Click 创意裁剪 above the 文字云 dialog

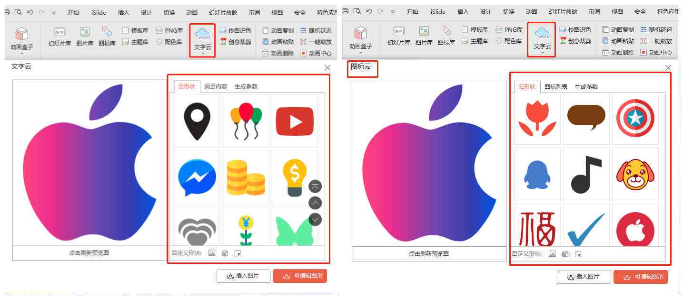tap(235, 42)
